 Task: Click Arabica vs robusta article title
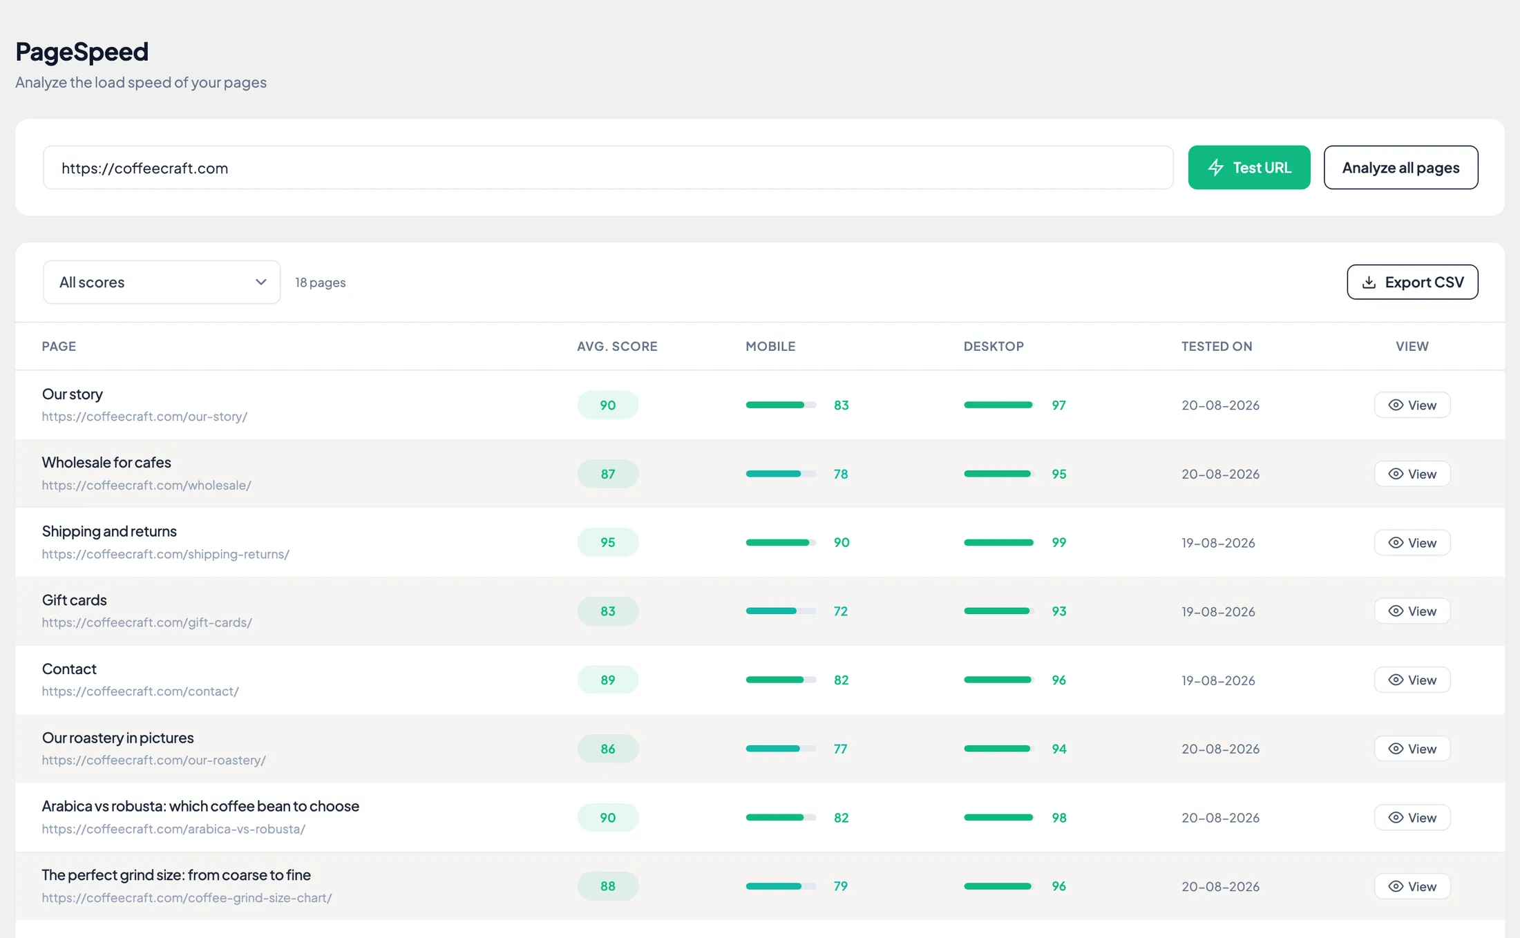[x=200, y=806]
